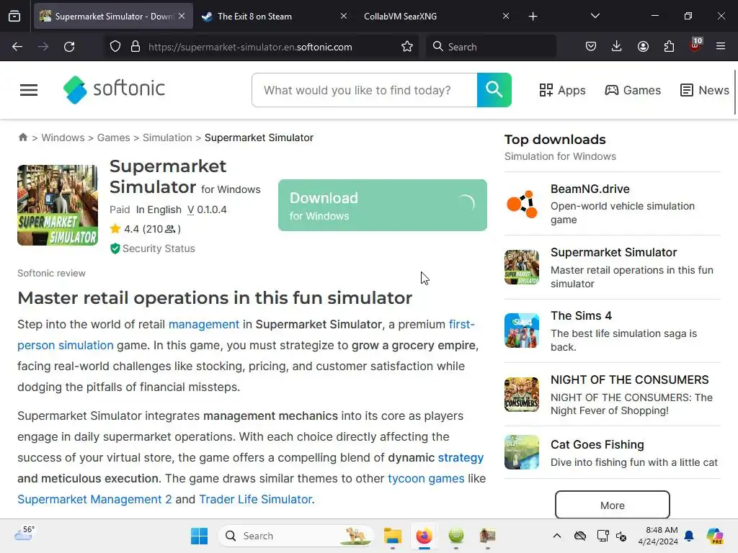Click the version V 0.1.0.4 label
The height and width of the screenshot is (553, 738).
pos(207,210)
